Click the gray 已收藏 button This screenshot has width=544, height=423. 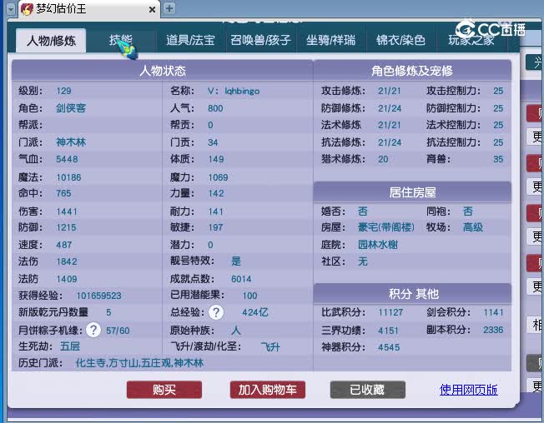[367, 390]
